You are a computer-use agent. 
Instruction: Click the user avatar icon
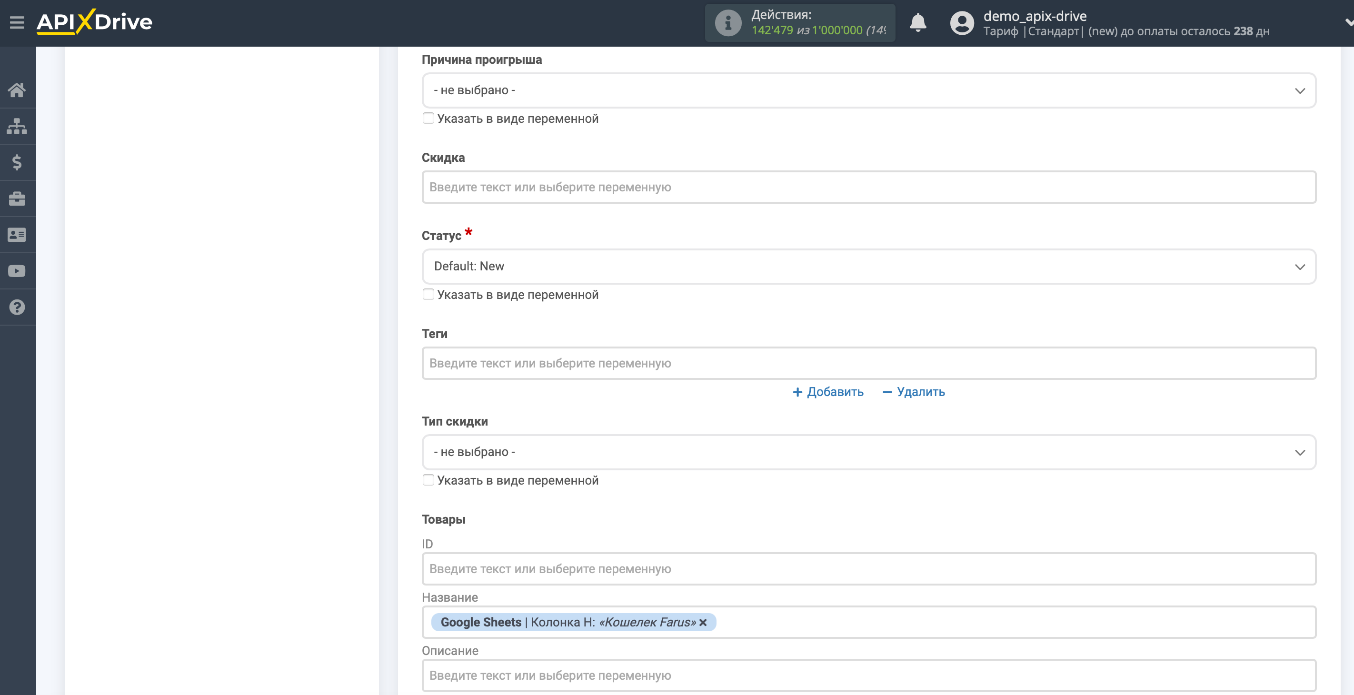point(962,23)
